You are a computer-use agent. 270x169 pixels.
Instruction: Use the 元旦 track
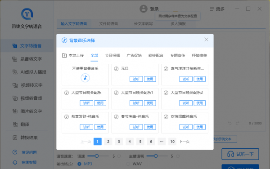coord(150,79)
